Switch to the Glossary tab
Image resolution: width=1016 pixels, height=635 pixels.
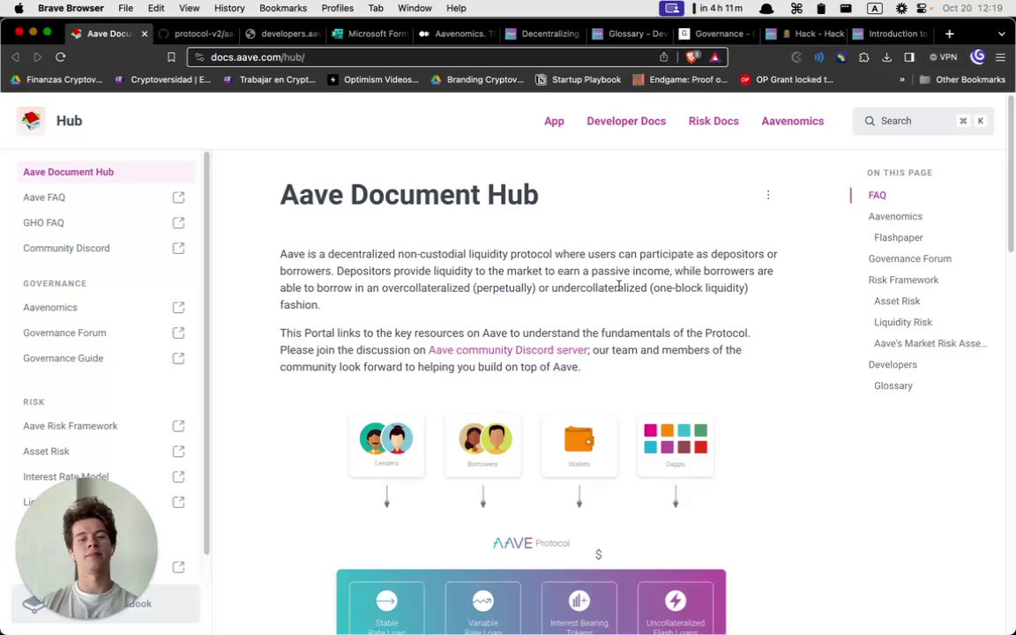[x=630, y=34]
